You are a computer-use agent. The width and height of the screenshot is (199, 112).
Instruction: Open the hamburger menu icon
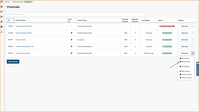coord(1,2)
